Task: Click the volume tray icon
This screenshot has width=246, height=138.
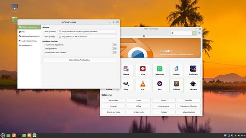Action: (239, 135)
